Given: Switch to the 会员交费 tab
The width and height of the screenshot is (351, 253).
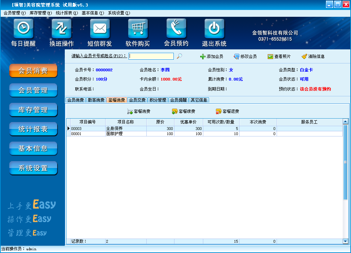Looking at the screenshot, I should 137,100.
